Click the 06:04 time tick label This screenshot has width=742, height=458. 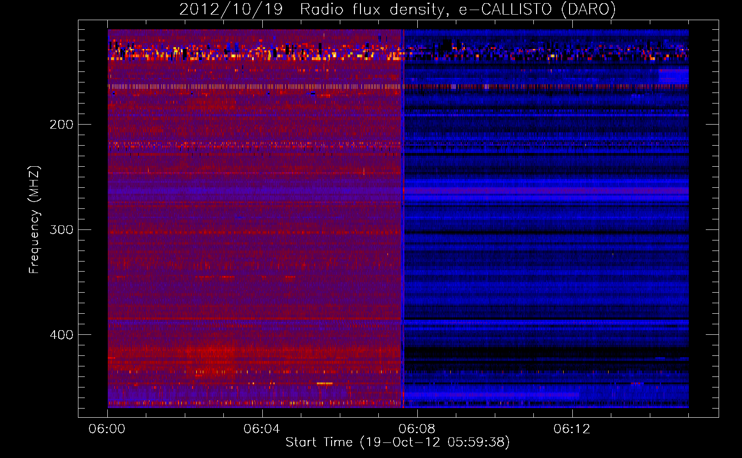[x=261, y=429]
